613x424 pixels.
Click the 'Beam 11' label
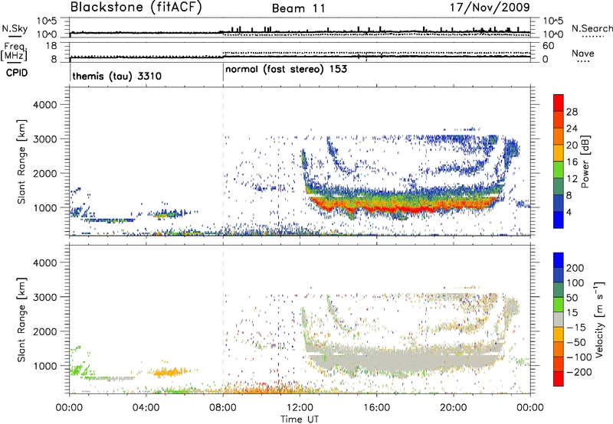coord(298,8)
